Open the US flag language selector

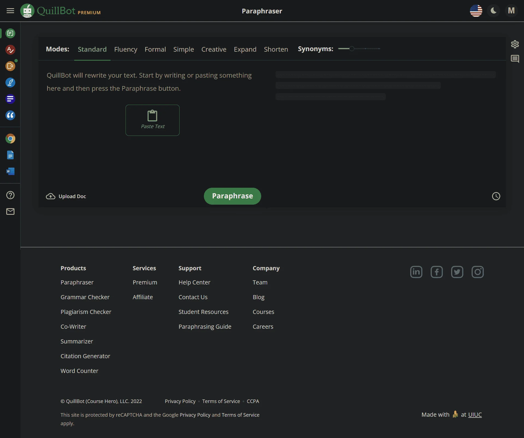(x=476, y=11)
